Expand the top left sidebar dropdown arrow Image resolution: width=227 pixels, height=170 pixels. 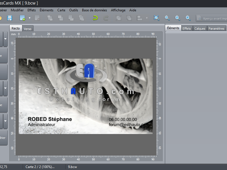click(x=5, y=39)
